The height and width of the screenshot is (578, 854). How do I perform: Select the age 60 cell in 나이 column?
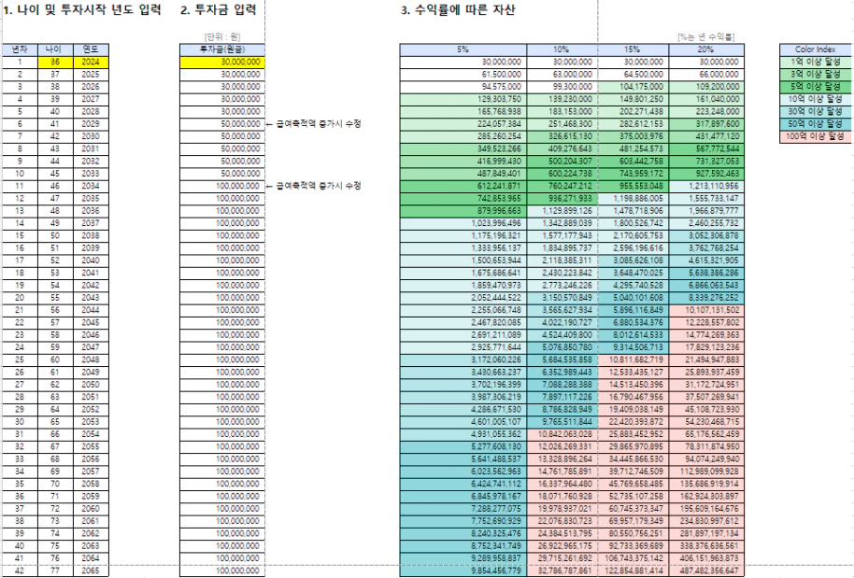[x=55, y=359]
